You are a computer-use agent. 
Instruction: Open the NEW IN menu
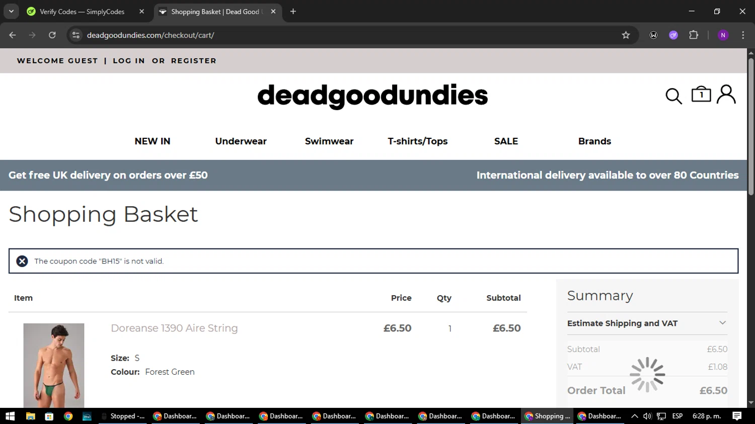pyautogui.click(x=153, y=141)
